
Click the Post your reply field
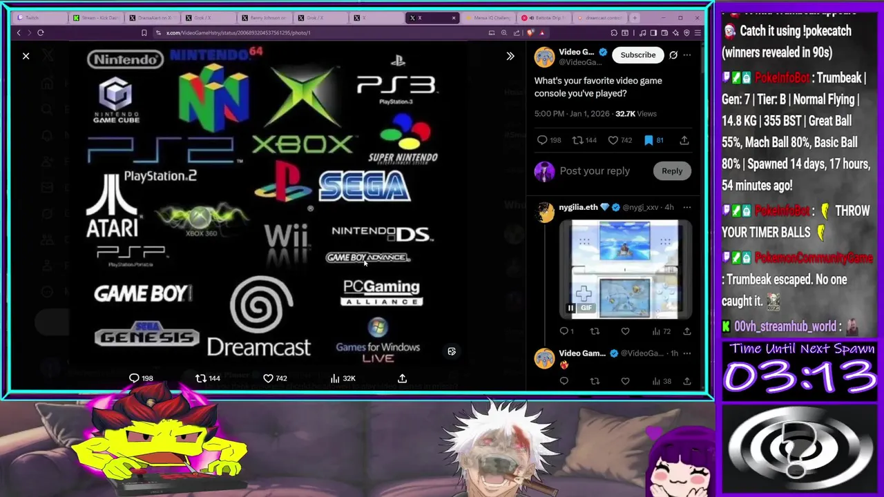coord(595,171)
